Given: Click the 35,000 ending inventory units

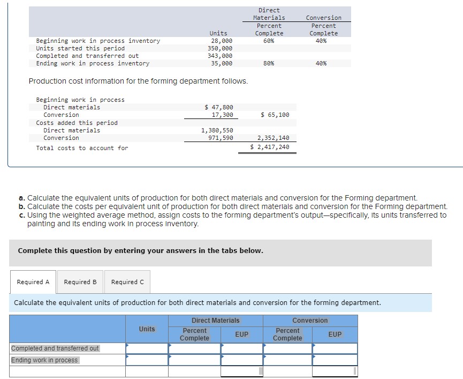Looking at the screenshot, I should coord(222,63).
